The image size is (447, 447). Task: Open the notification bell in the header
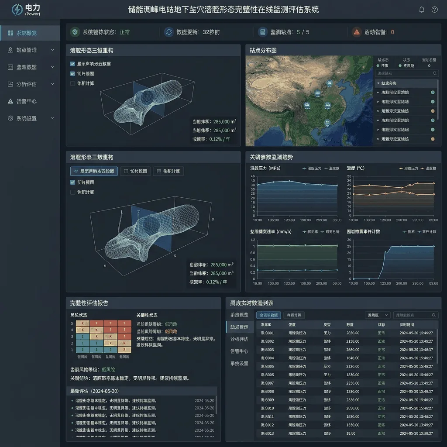(x=422, y=10)
